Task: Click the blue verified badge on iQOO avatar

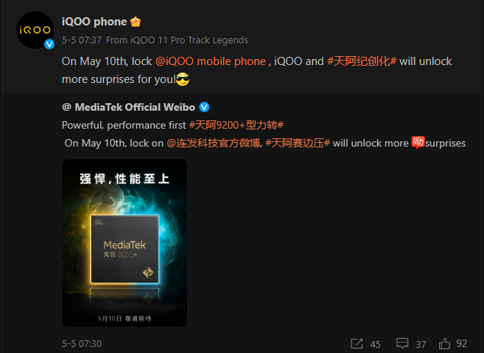Action: [x=49, y=44]
